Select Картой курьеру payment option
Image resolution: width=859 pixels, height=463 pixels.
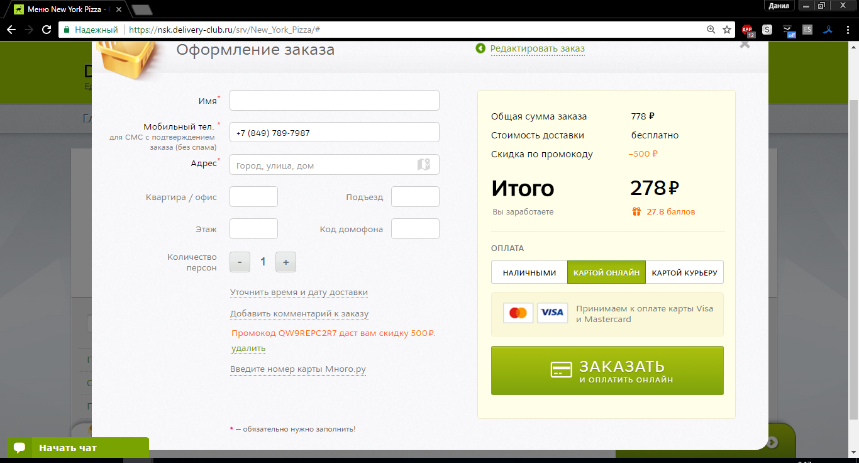[684, 272]
